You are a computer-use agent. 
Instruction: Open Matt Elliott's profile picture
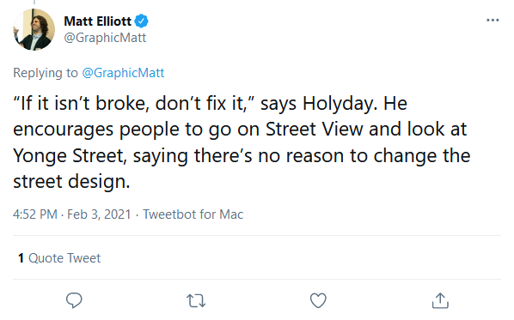[34, 29]
